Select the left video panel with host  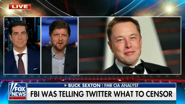[x=22, y=45]
